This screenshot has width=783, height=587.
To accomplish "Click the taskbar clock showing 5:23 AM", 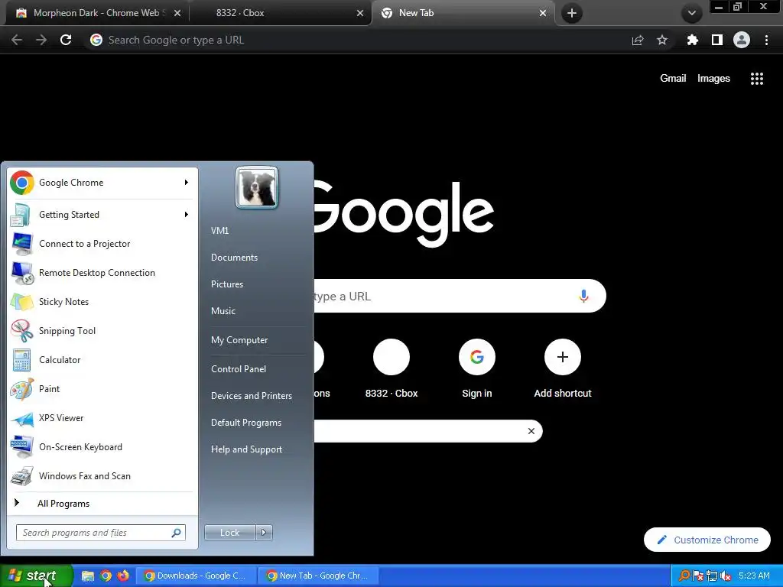I will (754, 576).
